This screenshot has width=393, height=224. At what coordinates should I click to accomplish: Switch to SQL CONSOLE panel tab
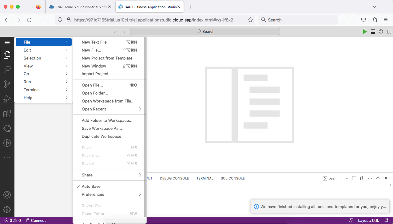click(x=233, y=178)
